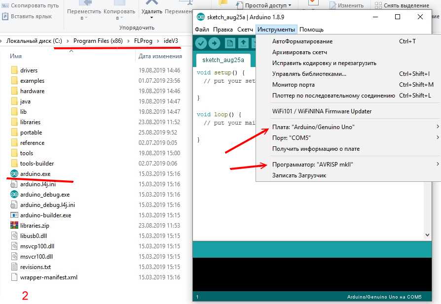Click the Upload arrow button in Arduino toolbar
The width and height of the screenshot is (441, 304).
[214, 43]
